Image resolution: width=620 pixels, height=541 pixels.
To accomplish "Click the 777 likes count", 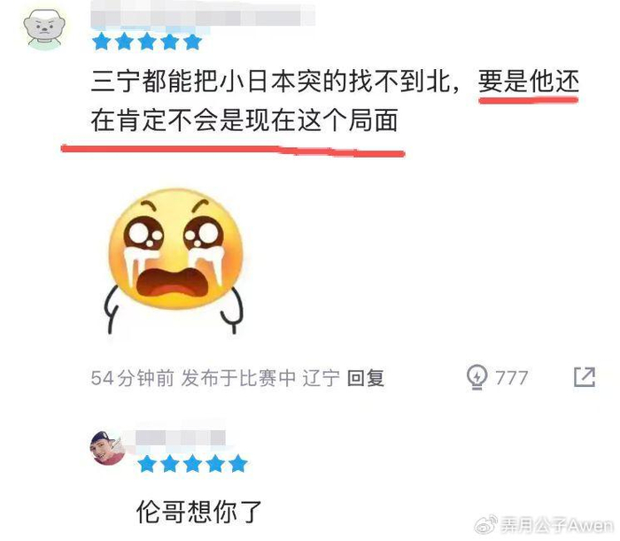I will point(512,378).
